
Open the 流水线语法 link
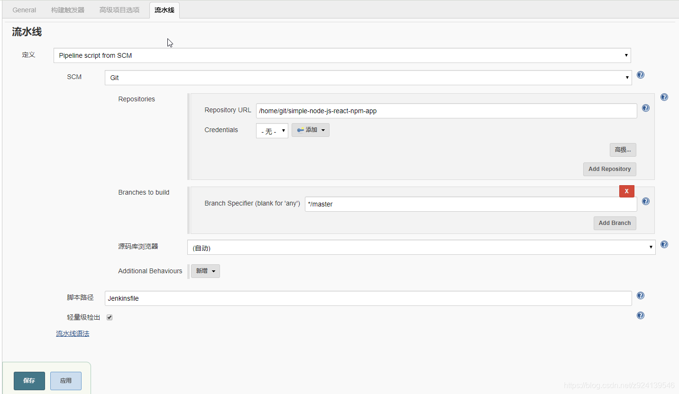coord(73,333)
